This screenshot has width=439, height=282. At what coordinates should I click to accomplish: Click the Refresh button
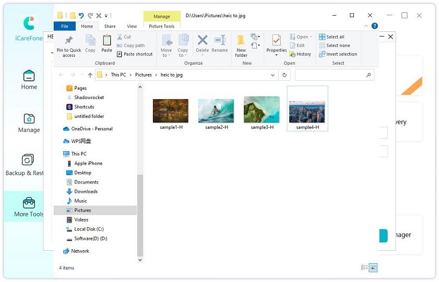[284, 75]
